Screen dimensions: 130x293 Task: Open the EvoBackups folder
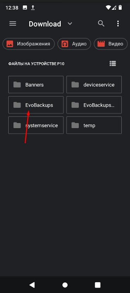click(x=36, y=105)
